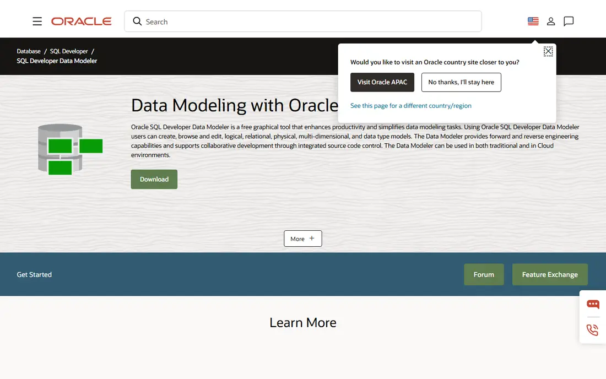This screenshot has height=379, width=606.
Task: Go to Database breadcrumb
Action: pos(29,51)
